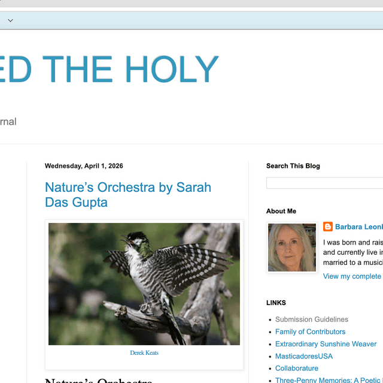Open Barbara Leon's profile name link
The height and width of the screenshot is (383, 383).
[x=359, y=227]
